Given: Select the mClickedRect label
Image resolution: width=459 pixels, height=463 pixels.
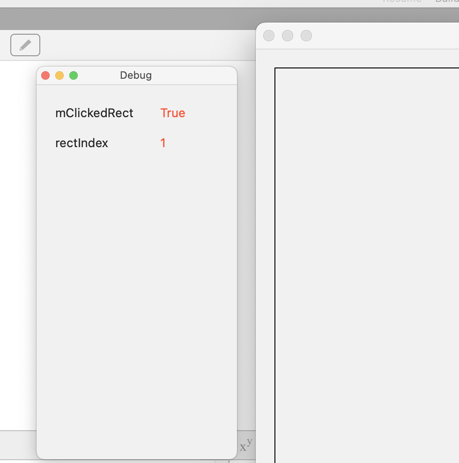Looking at the screenshot, I should tap(94, 113).
